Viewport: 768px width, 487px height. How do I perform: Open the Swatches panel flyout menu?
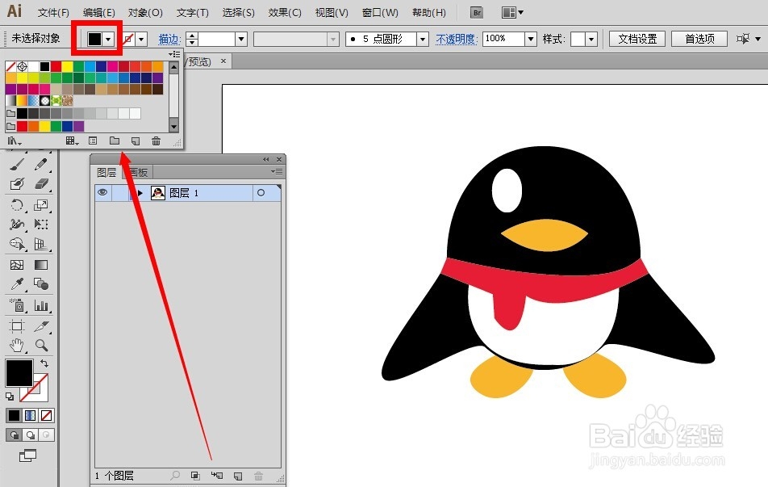pos(174,54)
